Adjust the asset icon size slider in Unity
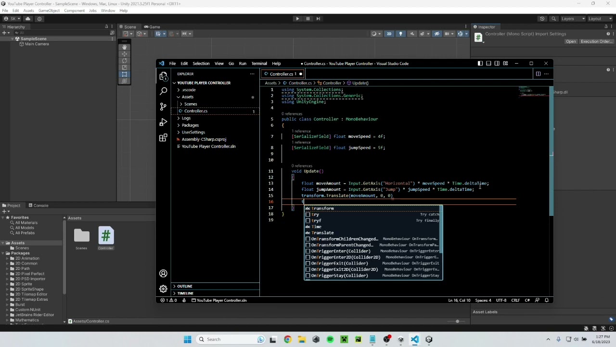Image resolution: width=616 pixels, height=347 pixels. [x=457, y=321]
